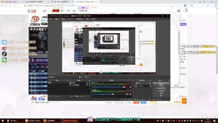Open a new browser tab with plus
The image size is (218, 123).
click(101, 2)
